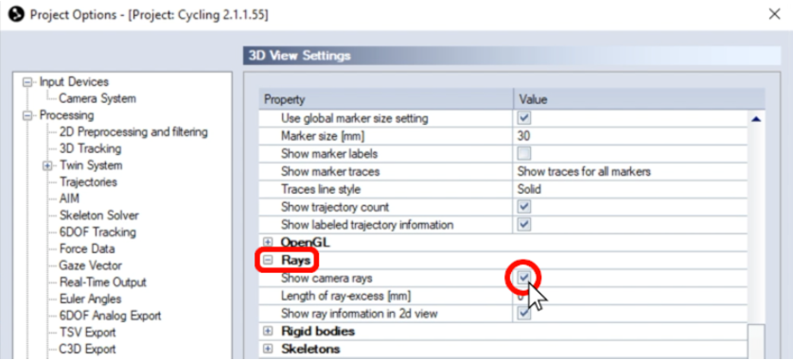Viewport: 793px width, 360px height.
Task: Select AIM in the settings tree
Action: click(x=69, y=198)
